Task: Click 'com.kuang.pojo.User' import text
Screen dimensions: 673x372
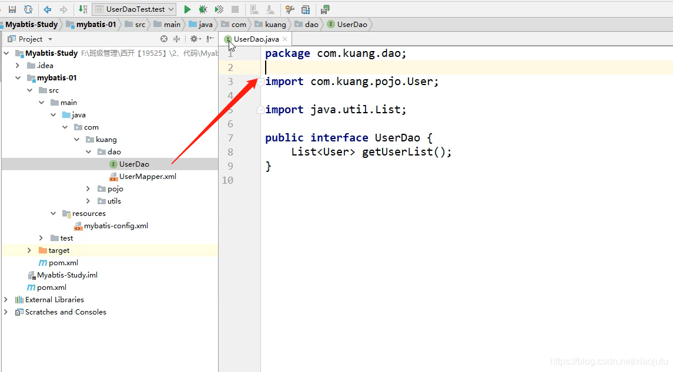Action: [x=372, y=82]
